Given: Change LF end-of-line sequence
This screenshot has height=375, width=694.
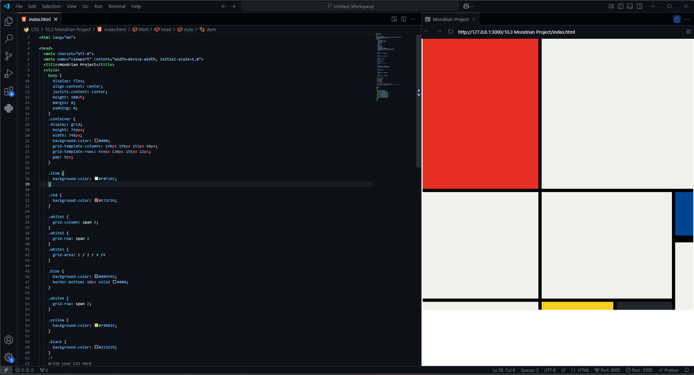Looking at the screenshot, I should click(x=563, y=370).
